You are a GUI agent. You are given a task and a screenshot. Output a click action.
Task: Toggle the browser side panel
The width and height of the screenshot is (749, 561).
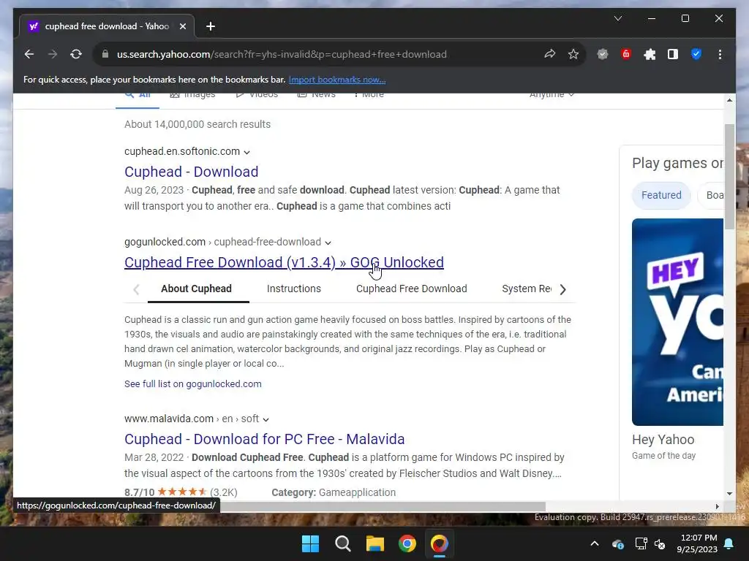[x=673, y=54]
